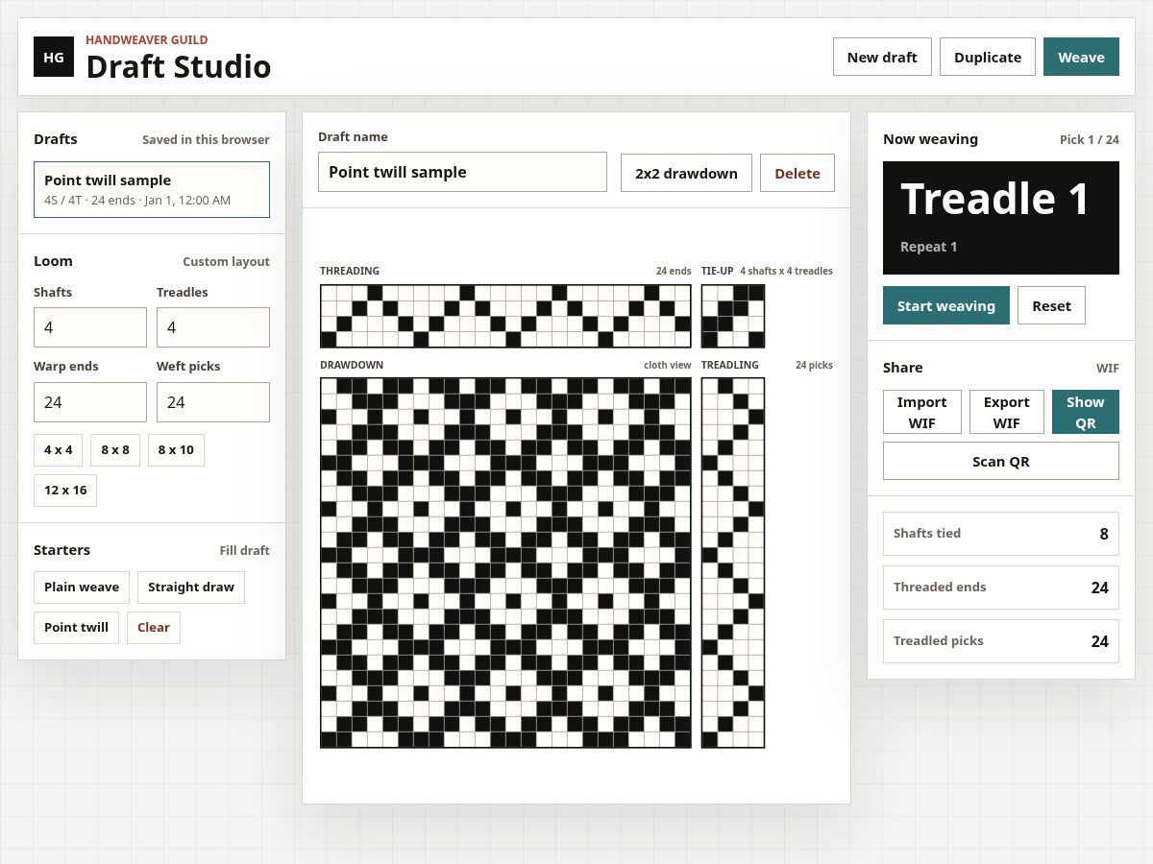Screen dimensions: 1153x864
Task: Focus the Weft picks field
Action: click(x=213, y=402)
